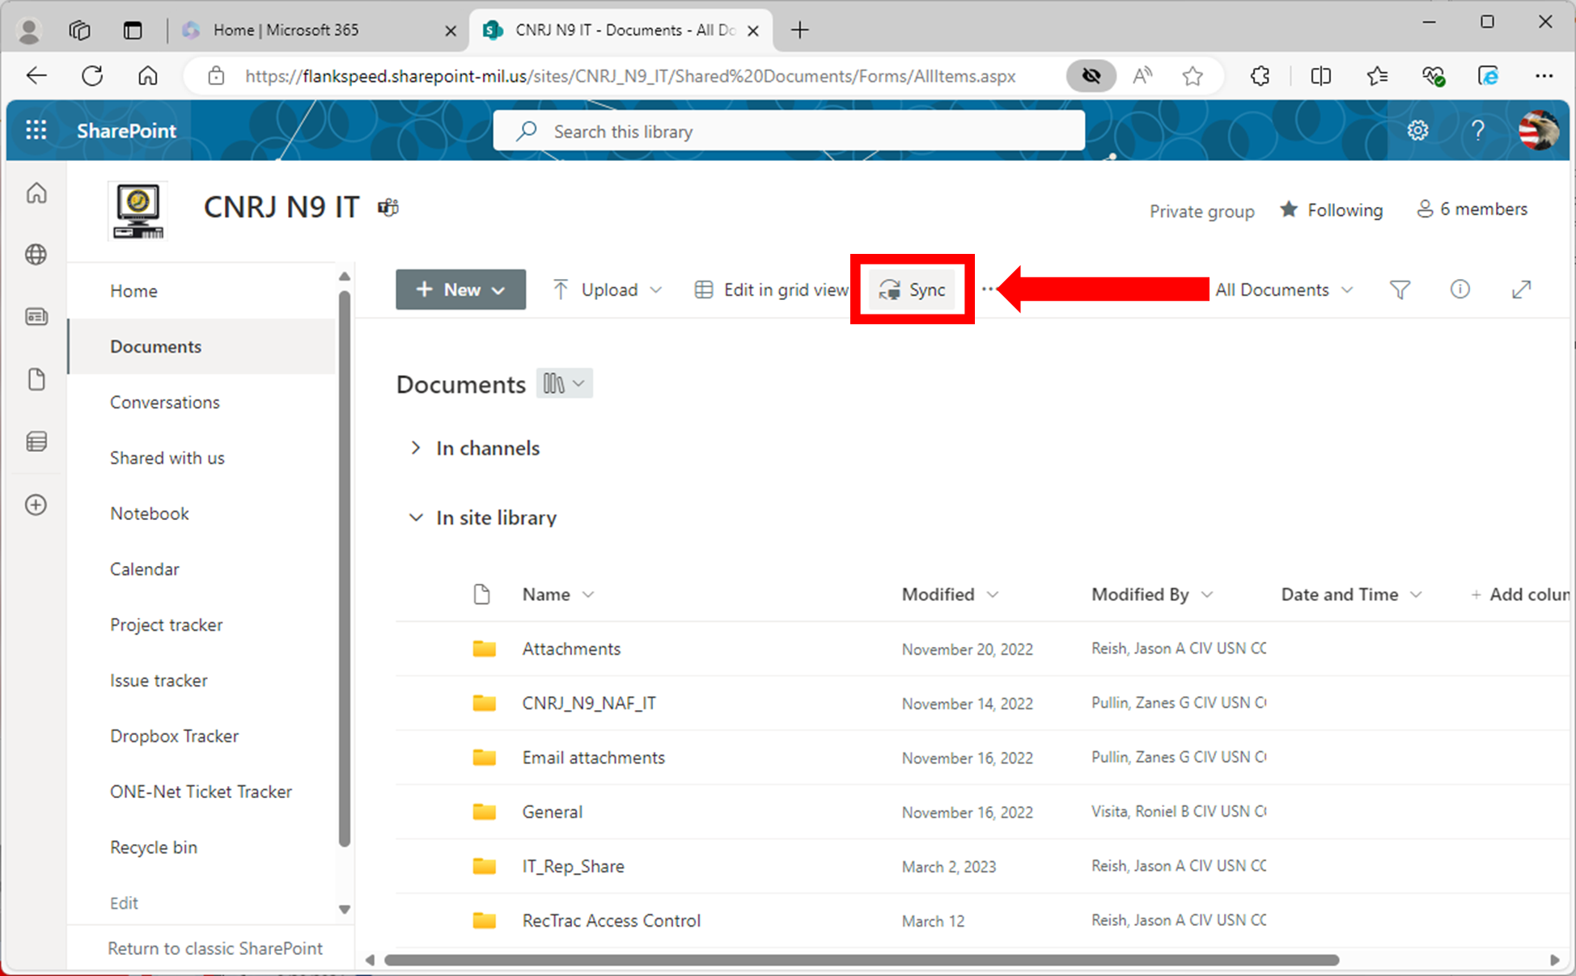Click the Upload icon

(560, 289)
